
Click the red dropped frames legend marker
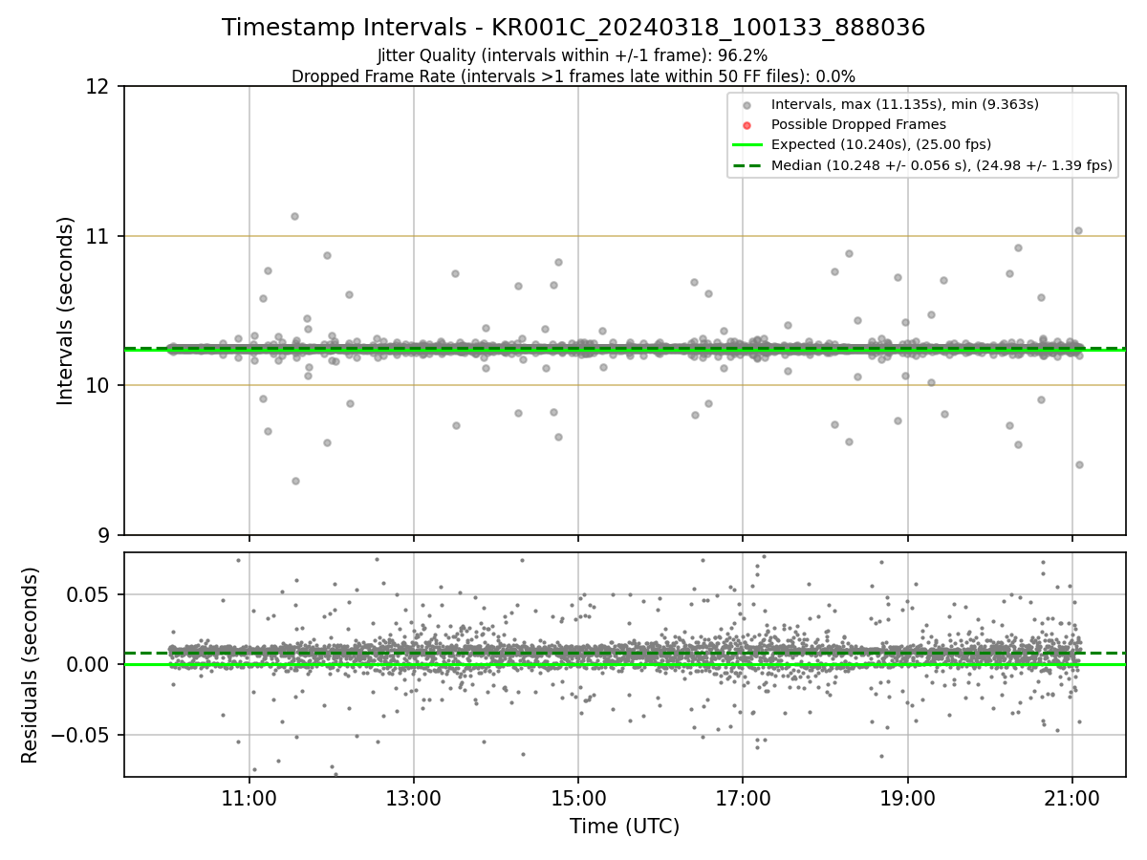pos(747,124)
